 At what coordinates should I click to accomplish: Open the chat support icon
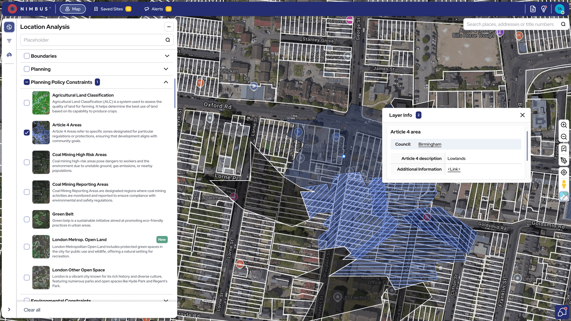(x=562, y=312)
